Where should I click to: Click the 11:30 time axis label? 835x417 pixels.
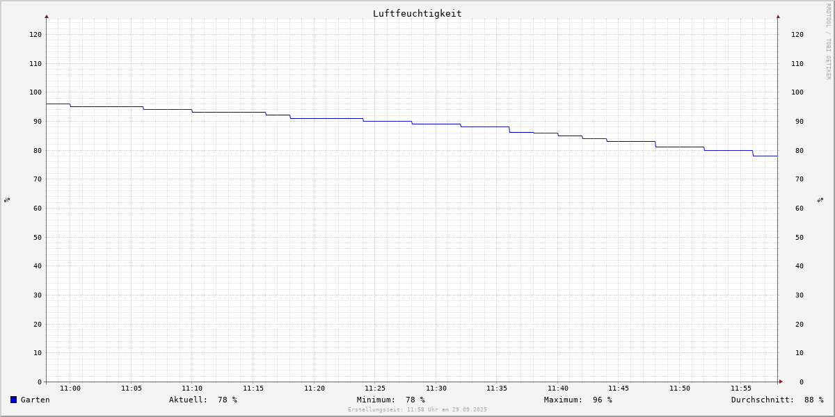click(x=436, y=389)
